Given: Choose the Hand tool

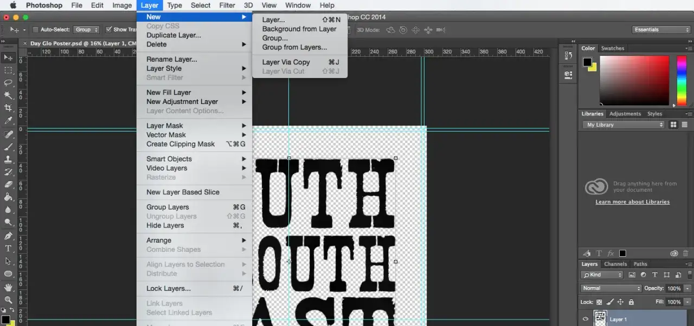Looking at the screenshot, I should [8, 287].
